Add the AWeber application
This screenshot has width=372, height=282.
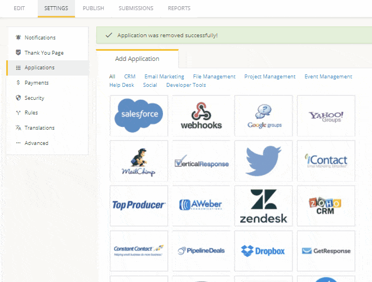201,206
